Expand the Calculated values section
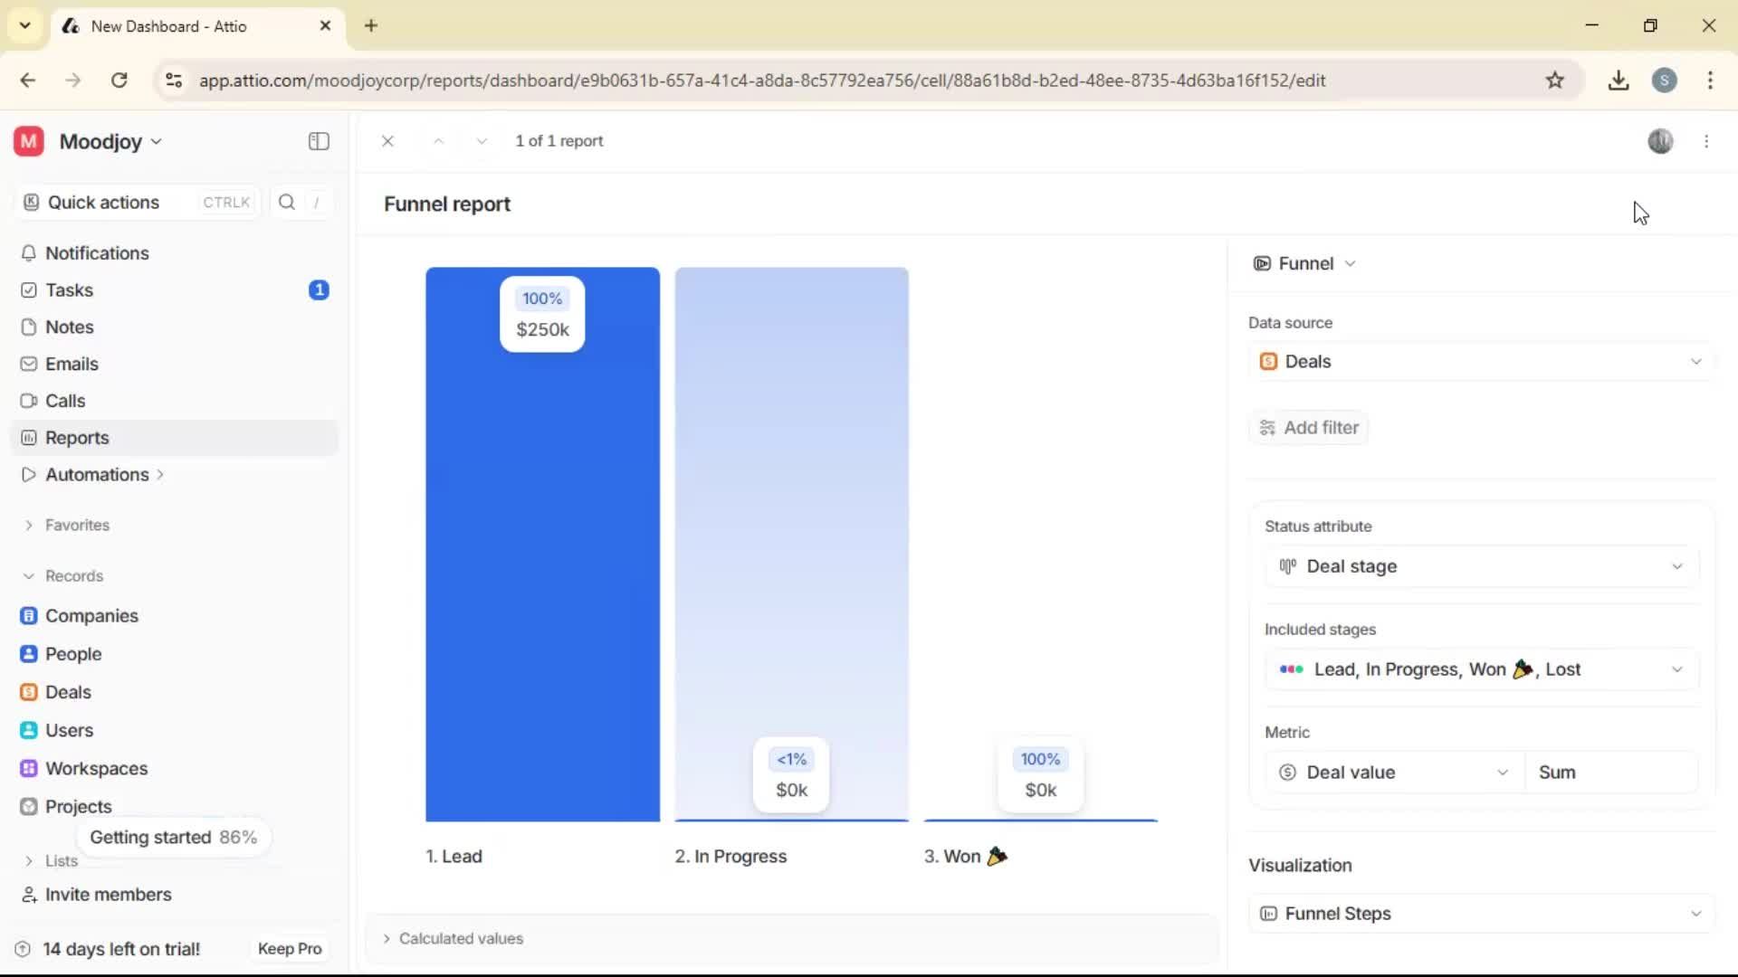Image resolution: width=1738 pixels, height=977 pixels. (462, 938)
